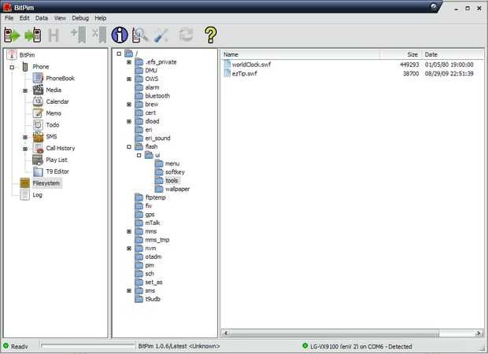
Task: Expand the mms folder
Action: click(129, 231)
